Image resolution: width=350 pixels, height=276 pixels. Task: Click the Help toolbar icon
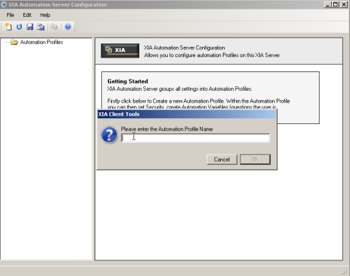68,27
